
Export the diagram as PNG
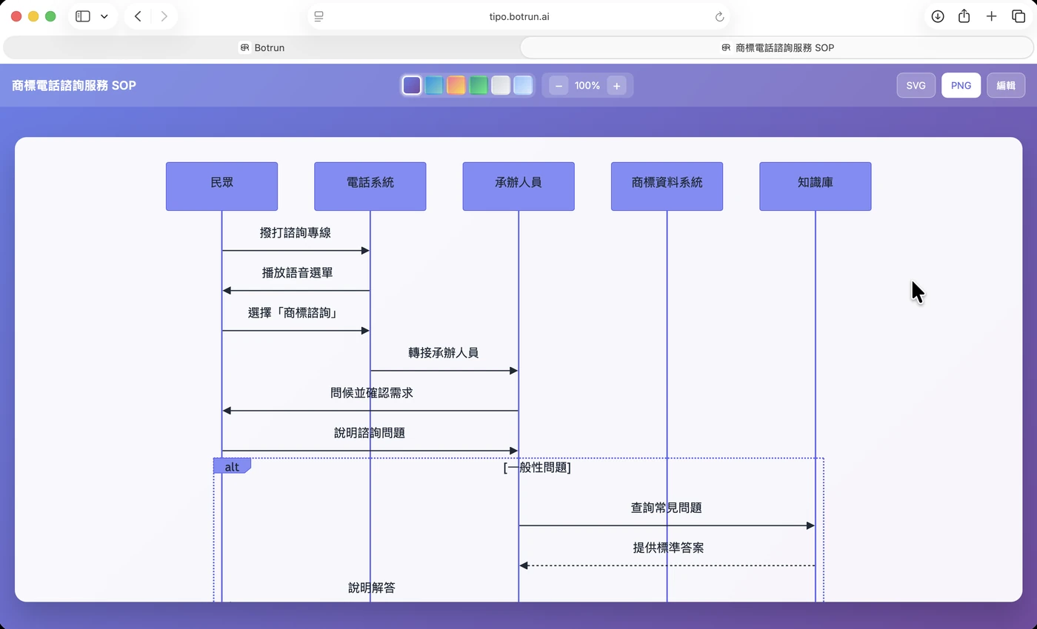pyautogui.click(x=961, y=85)
